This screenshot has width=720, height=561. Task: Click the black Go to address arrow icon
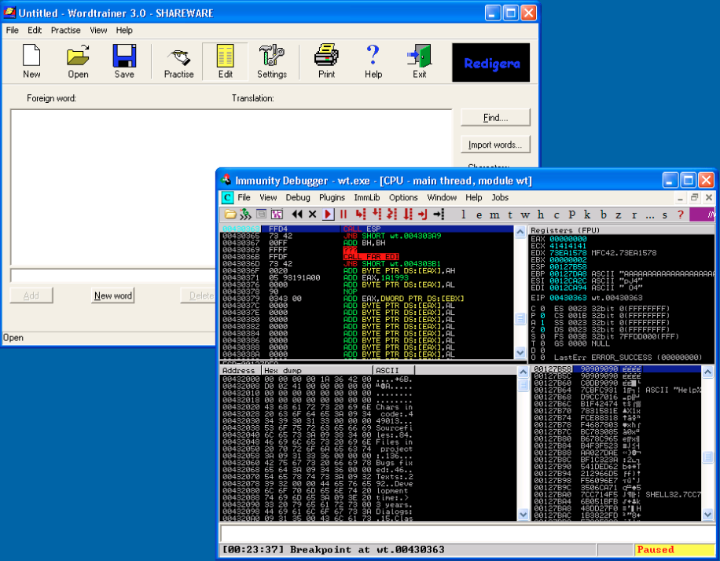point(439,214)
